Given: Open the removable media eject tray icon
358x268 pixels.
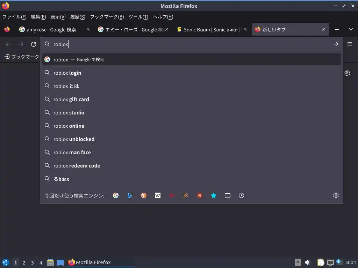Looking at the screenshot, I should click(298, 262).
